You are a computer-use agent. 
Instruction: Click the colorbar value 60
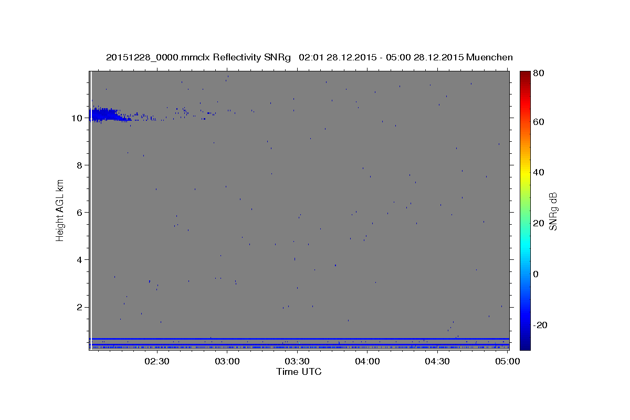coord(538,122)
